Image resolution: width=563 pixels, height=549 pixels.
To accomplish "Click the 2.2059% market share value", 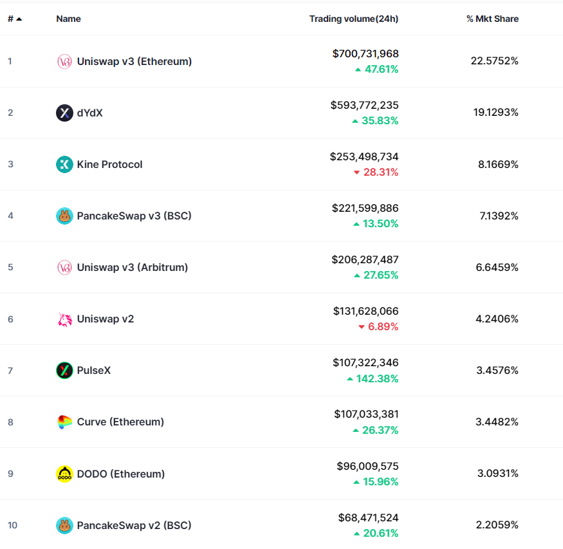I will coord(497,525).
